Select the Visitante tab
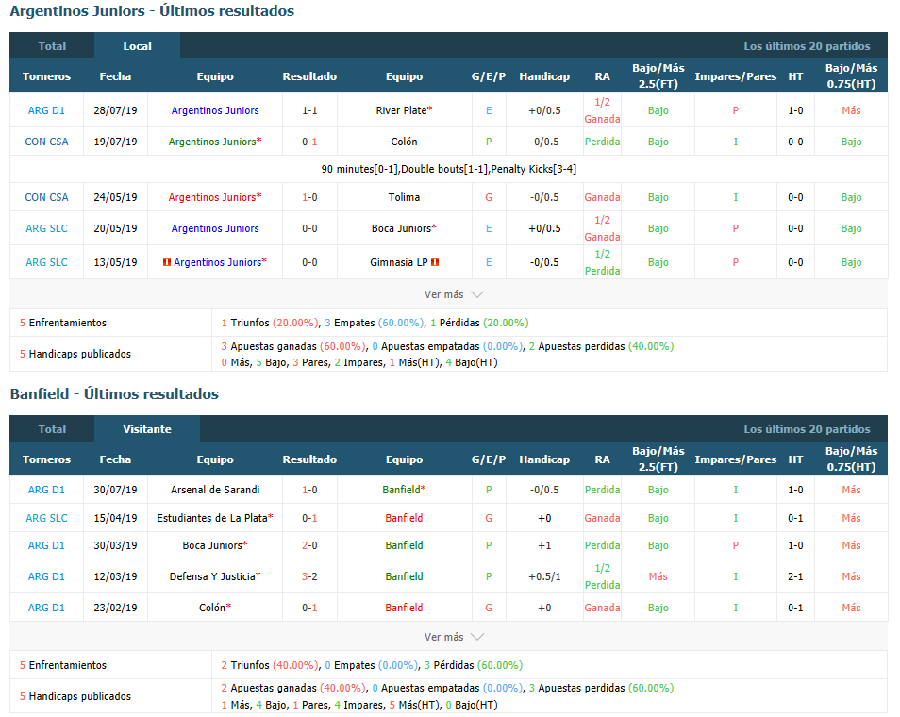 tap(147, 429)
